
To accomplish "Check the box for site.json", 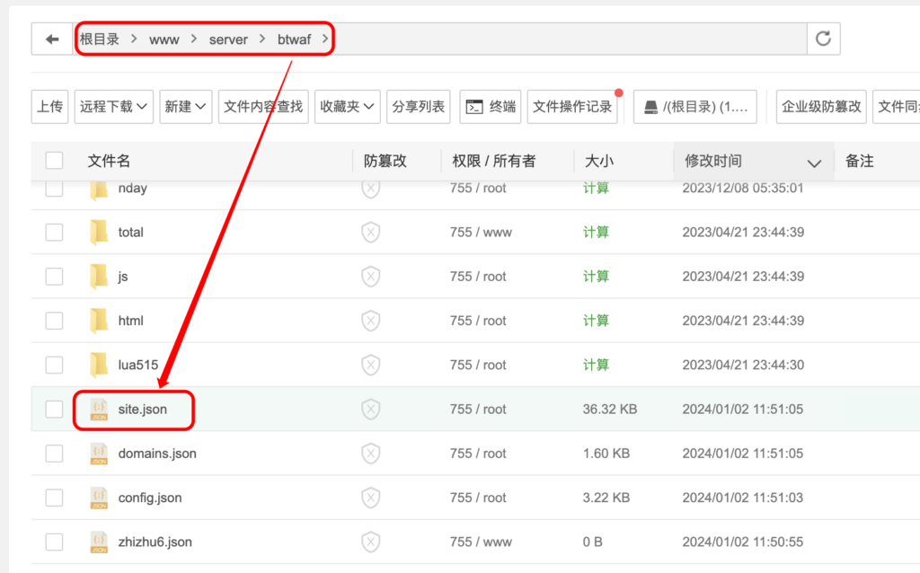I will [54, 410].
